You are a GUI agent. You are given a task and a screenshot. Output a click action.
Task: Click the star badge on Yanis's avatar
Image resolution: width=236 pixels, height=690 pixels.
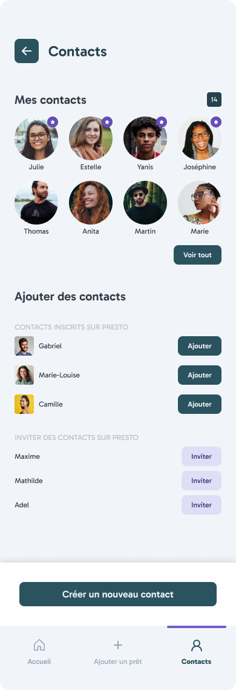coord(162,122)
